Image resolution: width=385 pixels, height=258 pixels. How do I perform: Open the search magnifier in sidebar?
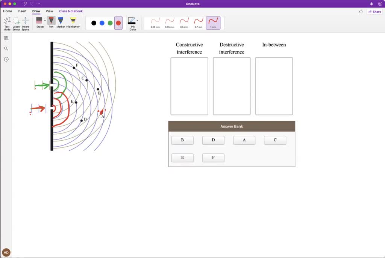pos(6,49)
